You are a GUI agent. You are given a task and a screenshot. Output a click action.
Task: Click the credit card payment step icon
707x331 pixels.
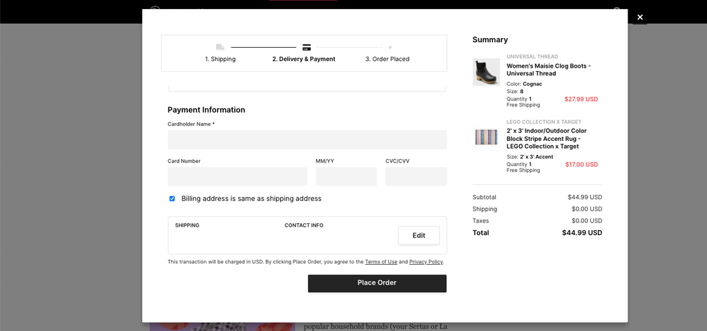coord(307,47)
